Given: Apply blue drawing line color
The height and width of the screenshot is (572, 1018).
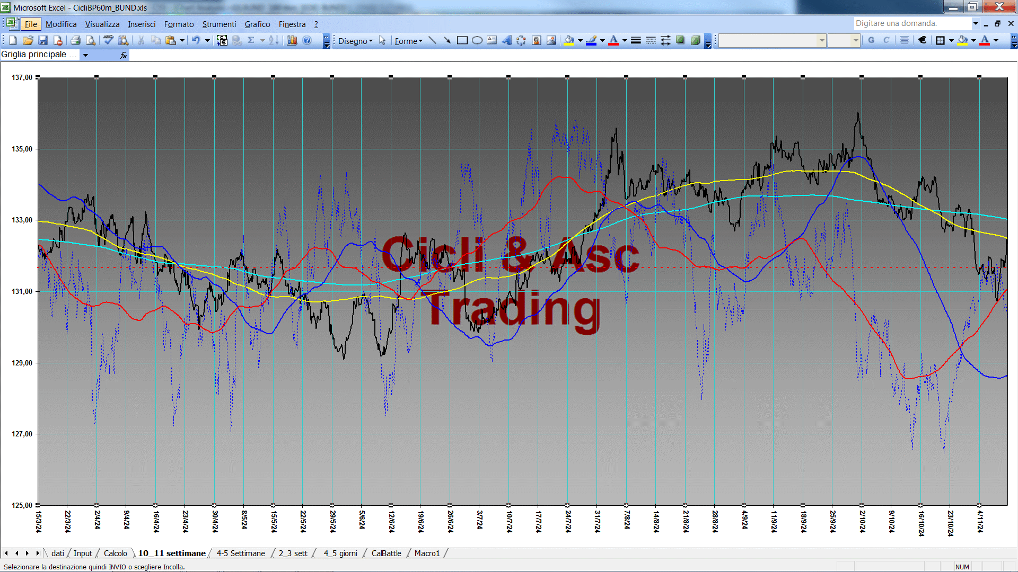Looking at the screenshot, I should 591,40.
